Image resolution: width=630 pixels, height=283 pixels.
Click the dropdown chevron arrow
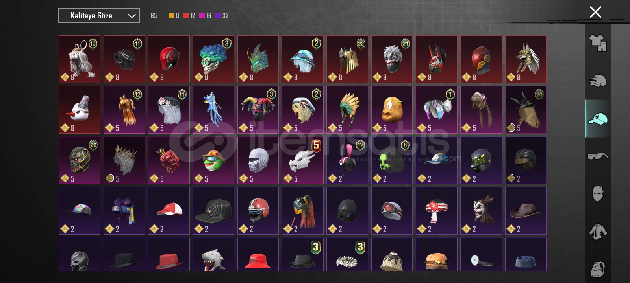point(132,16)
